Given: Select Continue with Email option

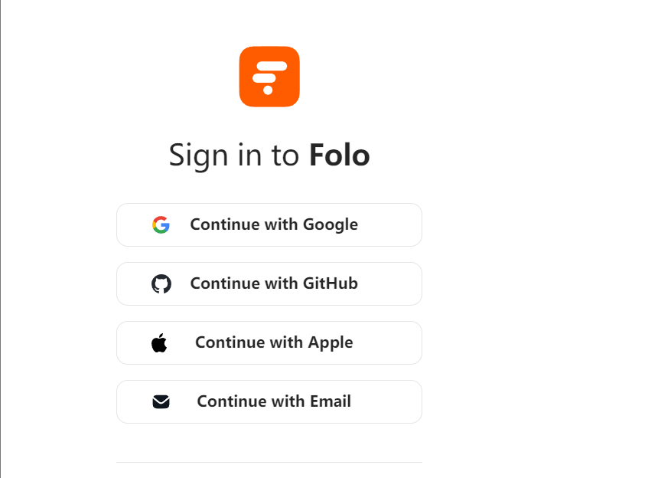Looking at the screenshot, I should tap(269, 401).
